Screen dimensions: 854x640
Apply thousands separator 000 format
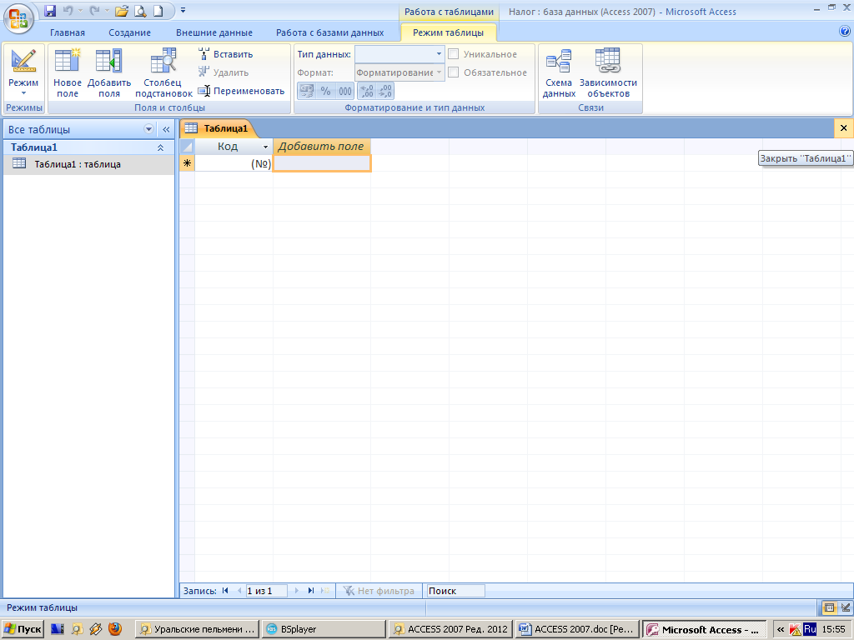pos(344,91)
